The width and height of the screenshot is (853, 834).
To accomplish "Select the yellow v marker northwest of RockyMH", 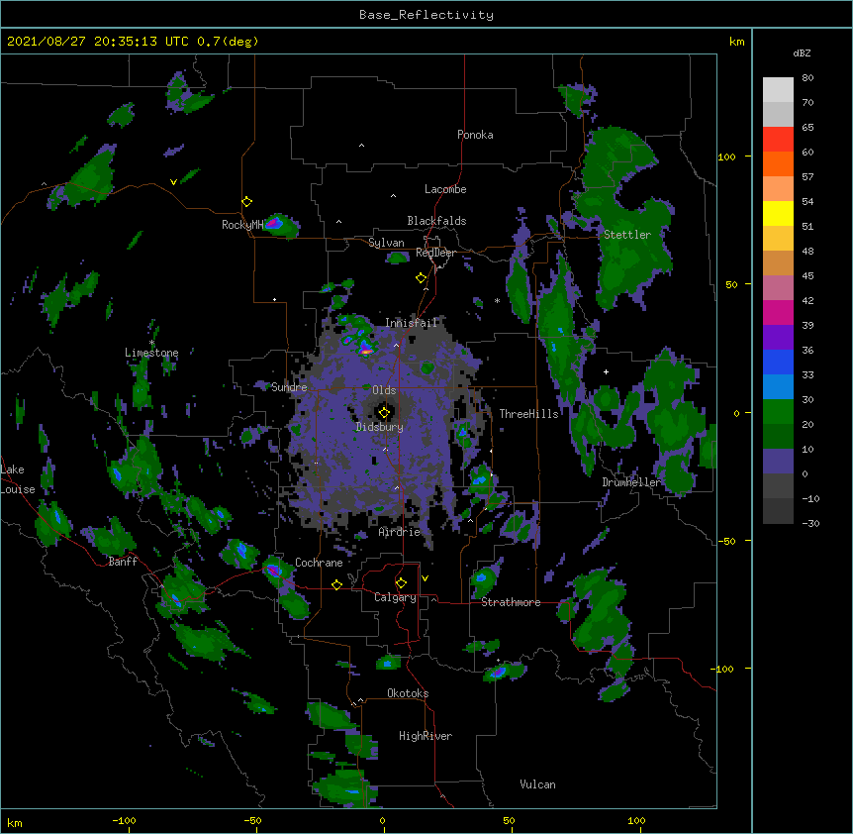I will (x=173, y=182).
